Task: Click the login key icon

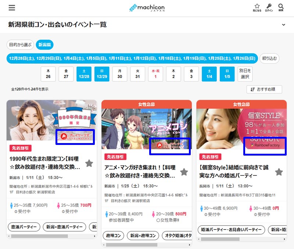Action: [x=269, y=8]
